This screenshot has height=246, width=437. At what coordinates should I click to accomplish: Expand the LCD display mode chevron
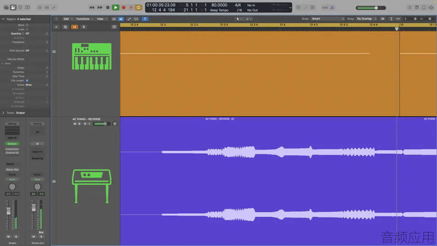pyautogui.click(x=290, y=8)
